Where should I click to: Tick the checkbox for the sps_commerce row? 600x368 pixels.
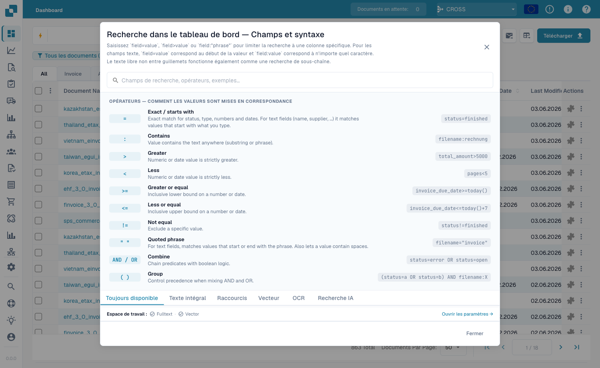coord(38,220)
